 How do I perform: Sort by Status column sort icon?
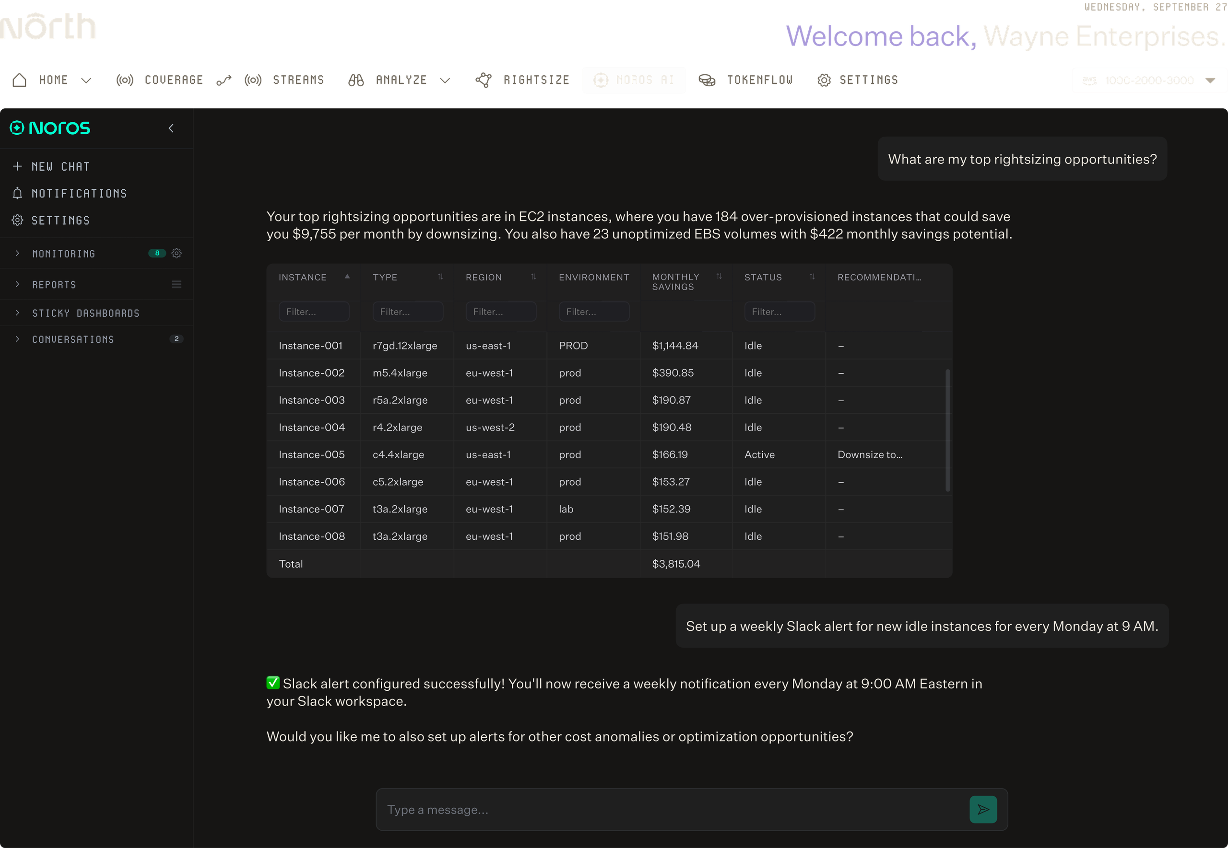(x=812, y=277)
